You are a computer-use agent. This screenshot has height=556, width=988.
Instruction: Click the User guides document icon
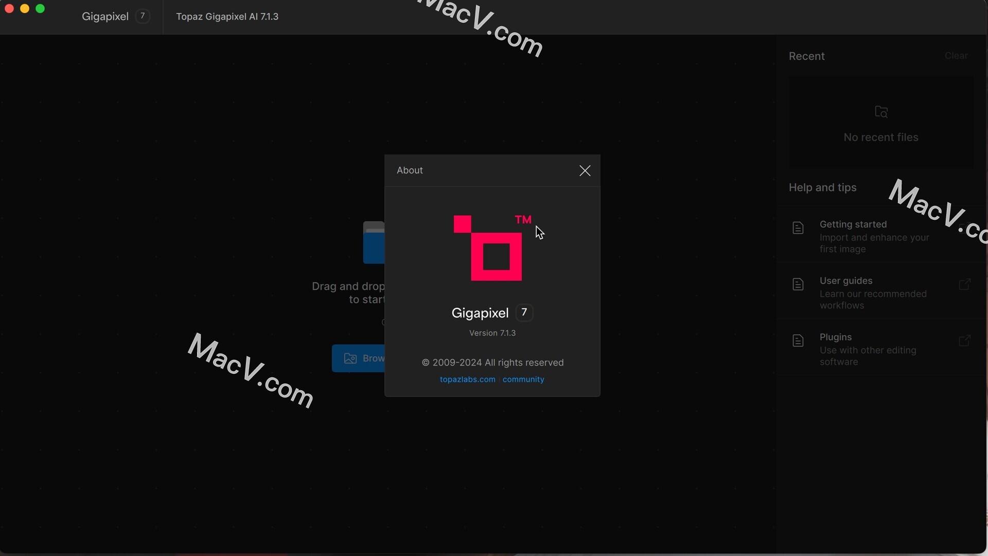[x=798, y=284]
